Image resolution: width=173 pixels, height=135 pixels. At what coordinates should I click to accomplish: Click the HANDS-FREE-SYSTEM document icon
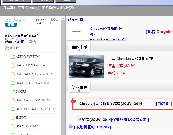click(x=13, y=100)
